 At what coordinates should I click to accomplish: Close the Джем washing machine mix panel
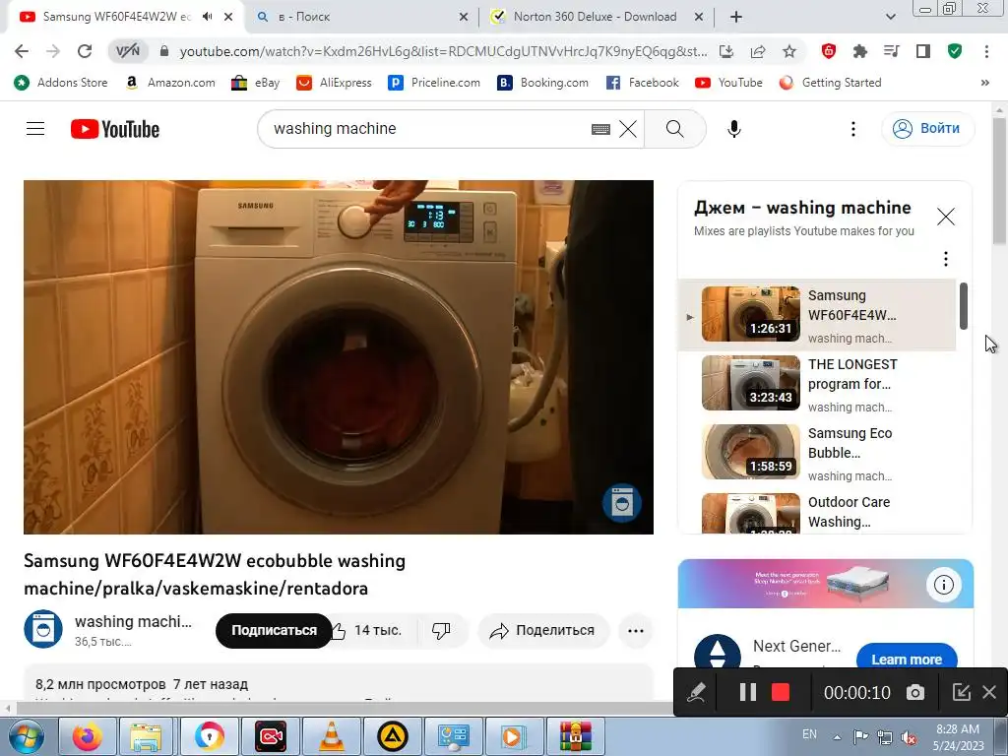pyautogui.click(x=946, y=217)
